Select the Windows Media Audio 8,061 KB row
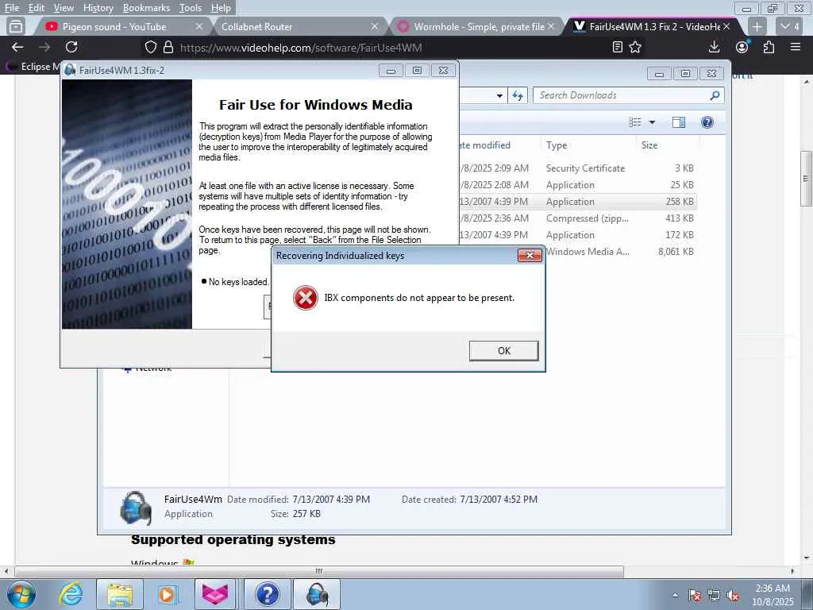 pos(619,252)
